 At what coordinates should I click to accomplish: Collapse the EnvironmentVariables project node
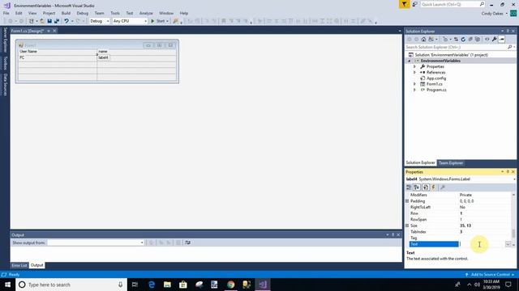(409, 61)
